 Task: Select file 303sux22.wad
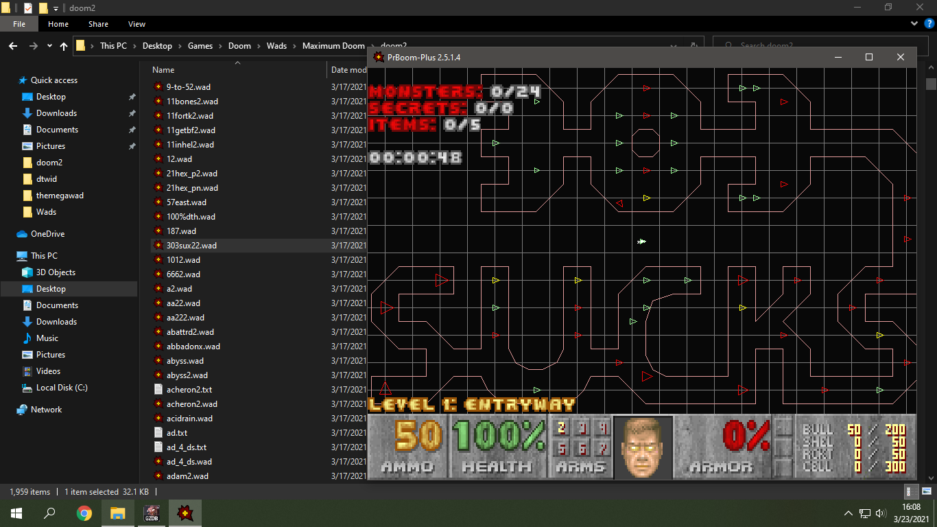191,246
